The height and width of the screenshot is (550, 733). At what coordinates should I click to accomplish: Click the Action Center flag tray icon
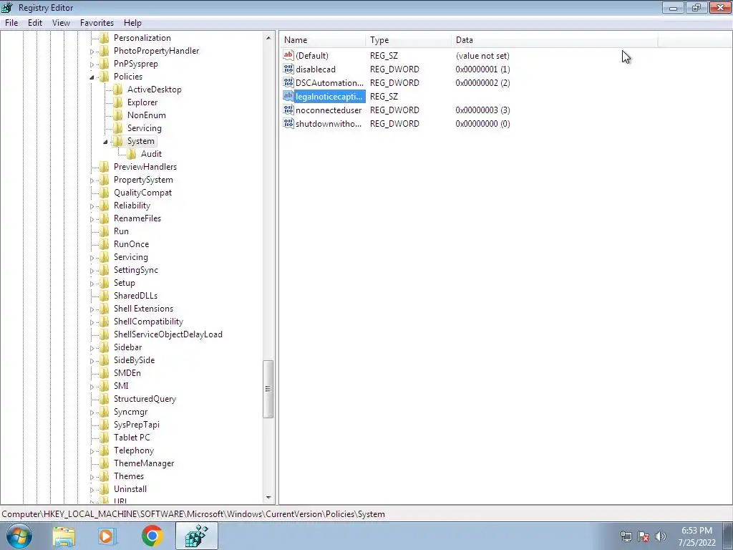pyautogui.click(x=644, y=536)
